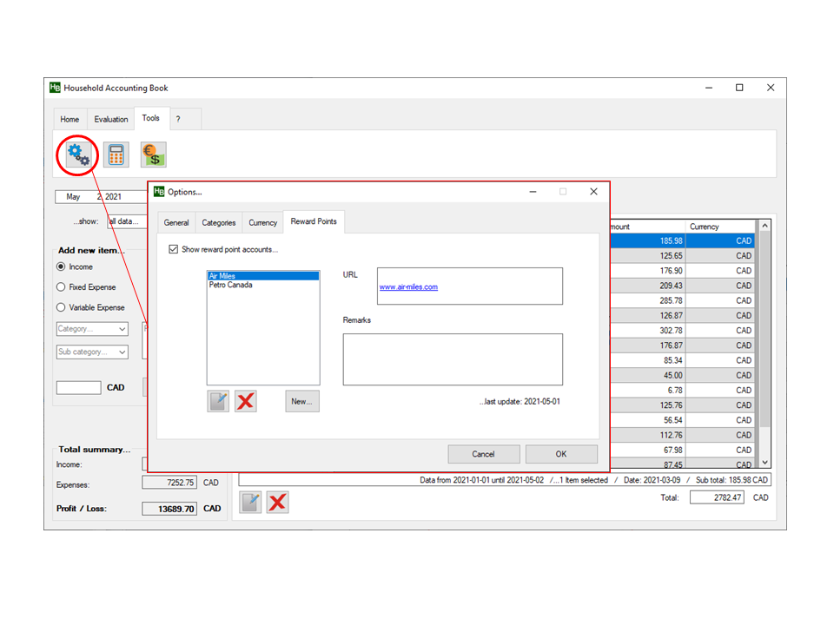Click inside the Remarks text box
The width and height of the screenshot is (834, 625).
tap(452, 359)
